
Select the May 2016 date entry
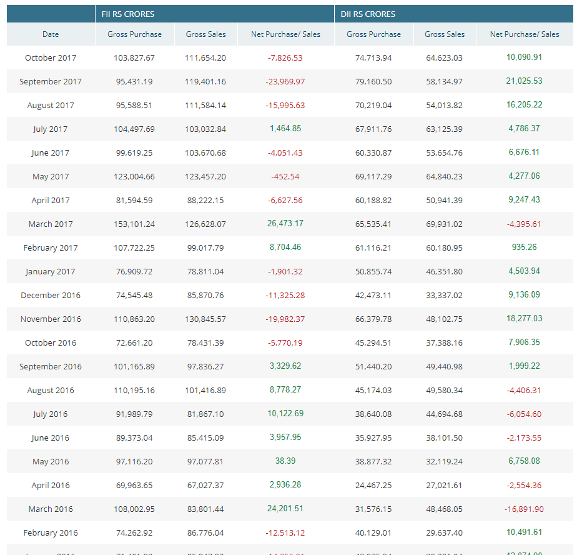pyautogui.click(x=51, y=461)
